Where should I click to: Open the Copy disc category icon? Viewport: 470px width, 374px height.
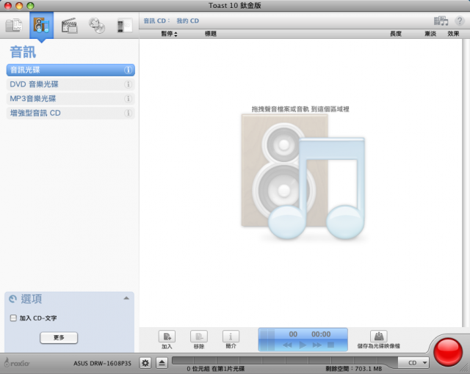click(97, 26)
